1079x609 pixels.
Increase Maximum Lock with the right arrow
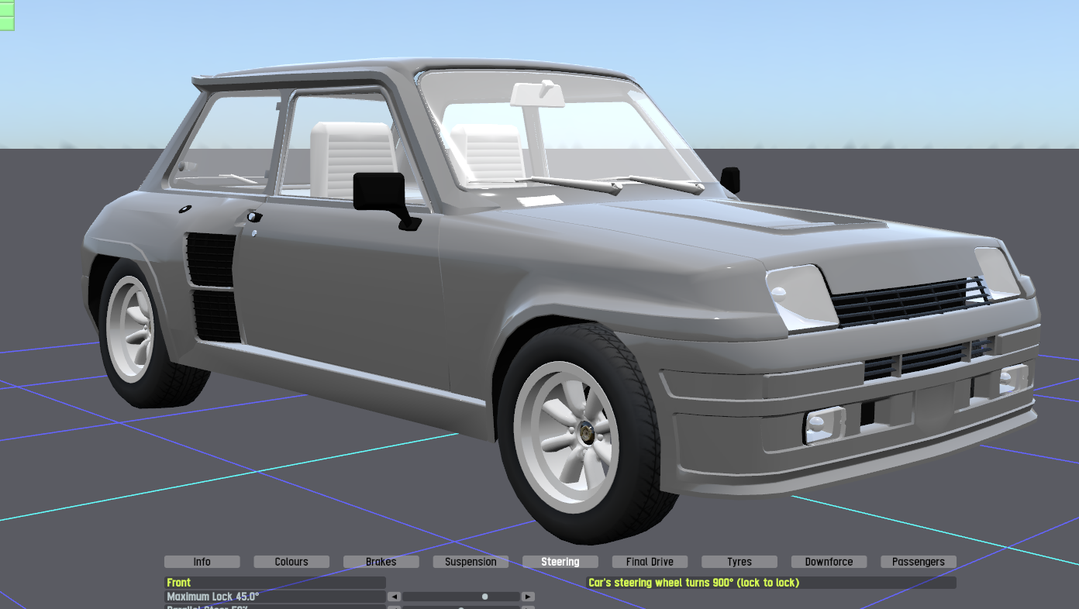tap(528, 597)
